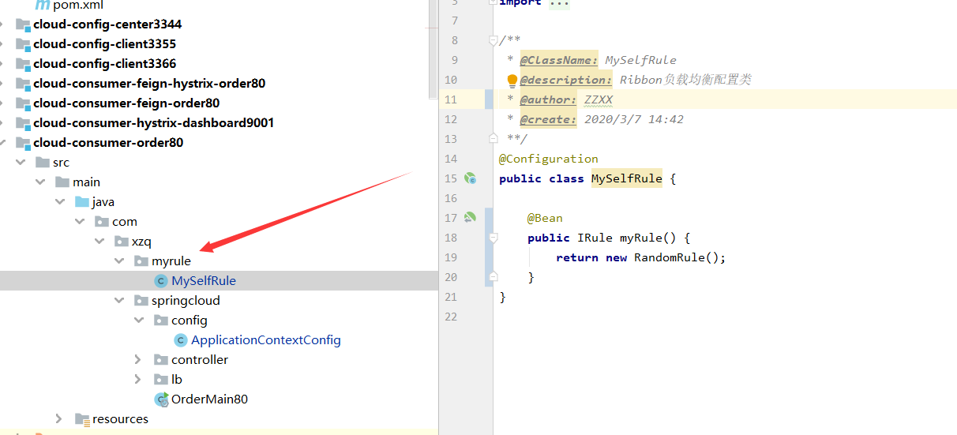Click the ApplicationContextConfig class icon
Screen dimensions: 957x435
tap(181, 340)
